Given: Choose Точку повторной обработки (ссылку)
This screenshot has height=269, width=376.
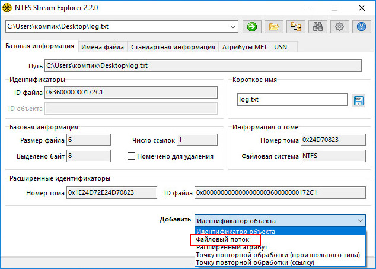Looking at the screenshot, I should (x=280, y=262).
